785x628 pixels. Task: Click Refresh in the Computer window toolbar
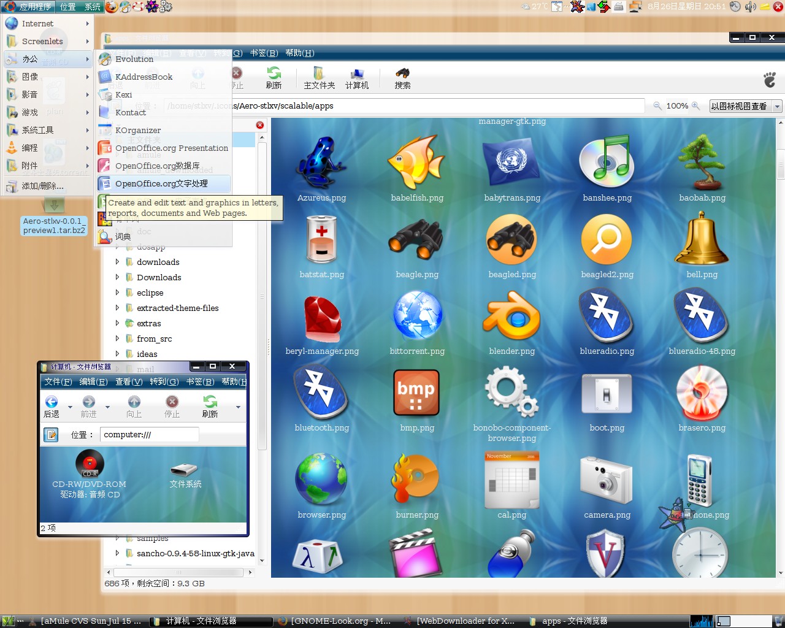pyautogui.click(x=210, y=407)
